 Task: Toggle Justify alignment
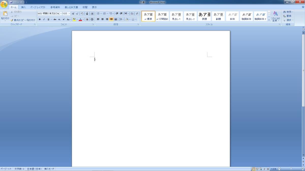point(111,19)
